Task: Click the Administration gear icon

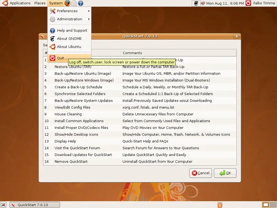Action: pos(53,19)
